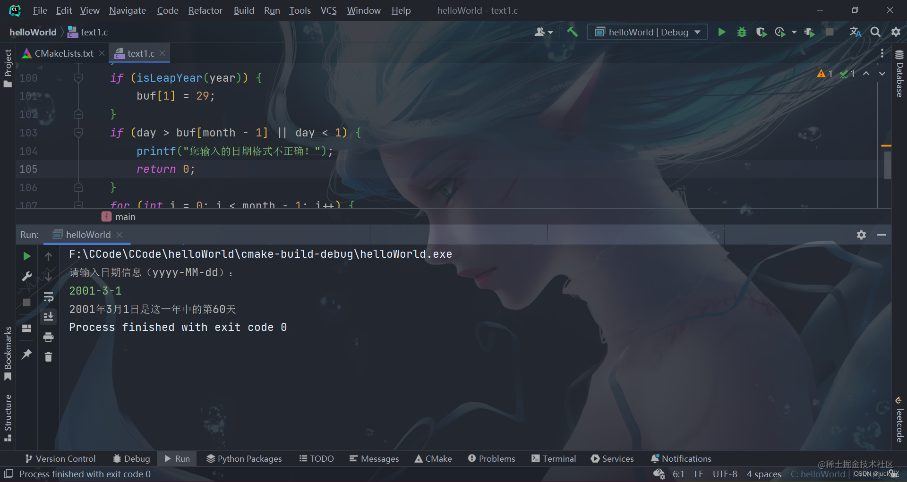Fold closing brace marker at line 106
The height and width of the screenshot is (482, 907).
(78, 187)
